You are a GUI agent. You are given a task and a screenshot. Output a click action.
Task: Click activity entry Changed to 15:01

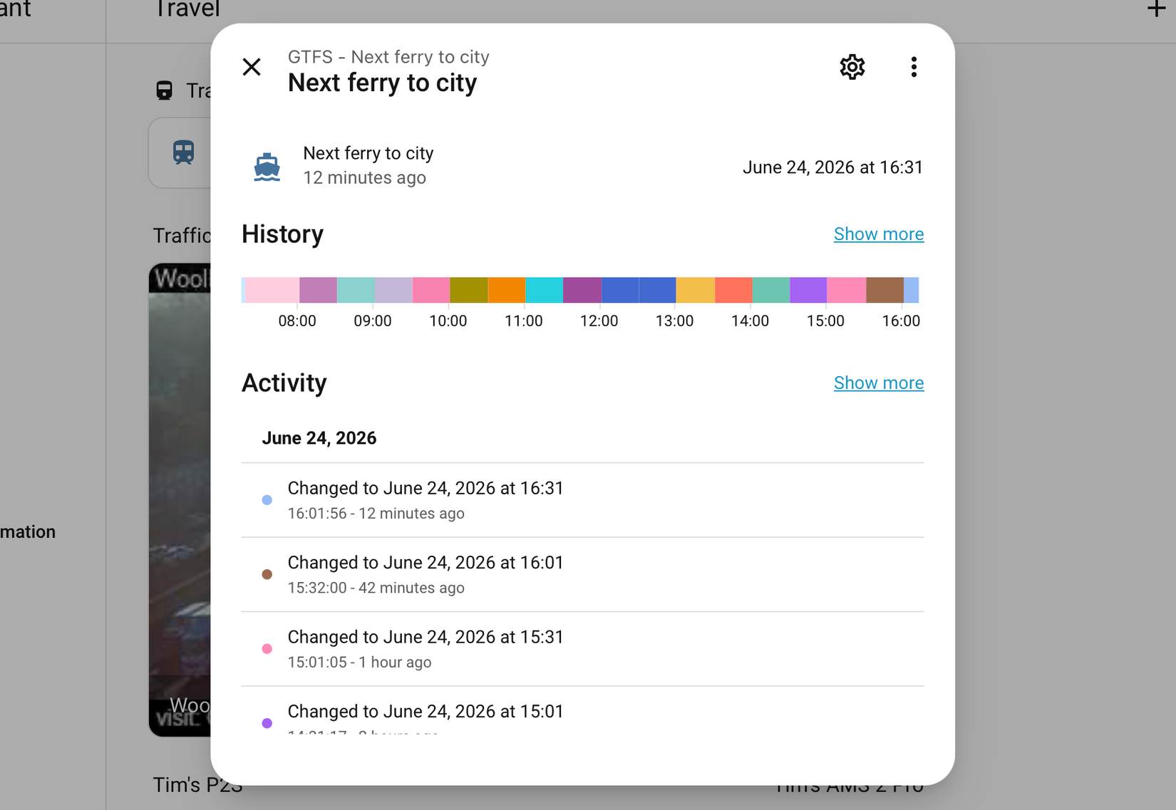point(582,711)
